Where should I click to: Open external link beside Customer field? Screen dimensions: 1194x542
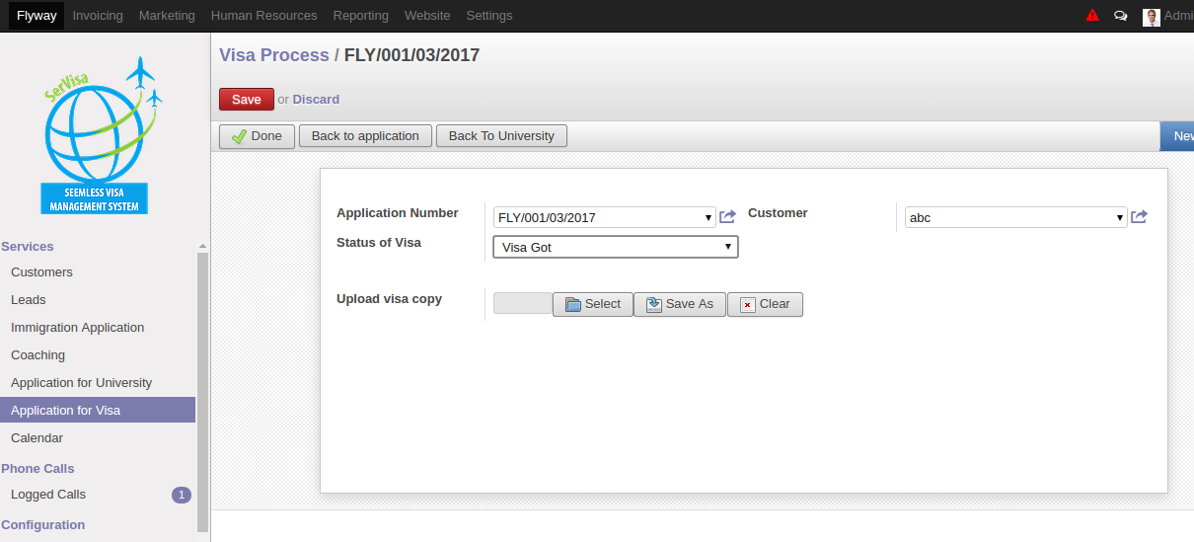pyautogui.click(x=1139, y=217)
